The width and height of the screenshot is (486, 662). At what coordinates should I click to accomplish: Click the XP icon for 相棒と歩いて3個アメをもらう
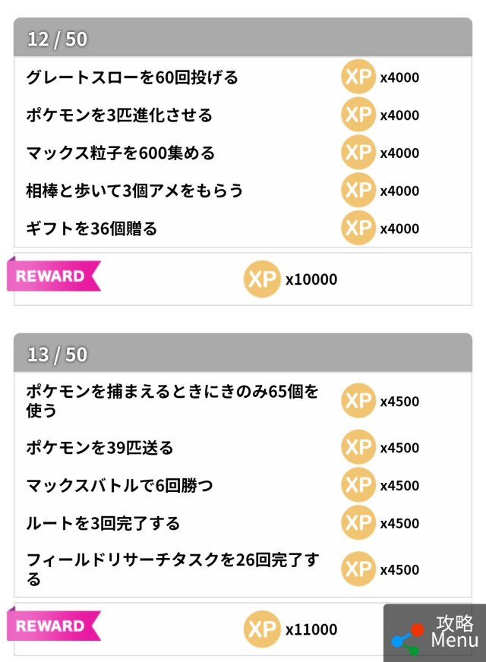[358, 191]
